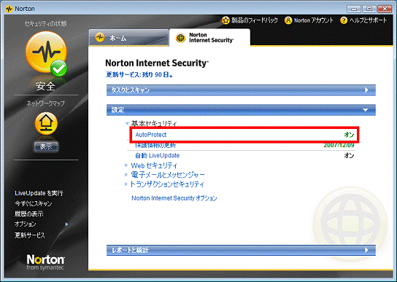The width and height of the screenshot is (397, 282).
Task: Open Norton Internet Security オプション link
Action: pos(174,198)
